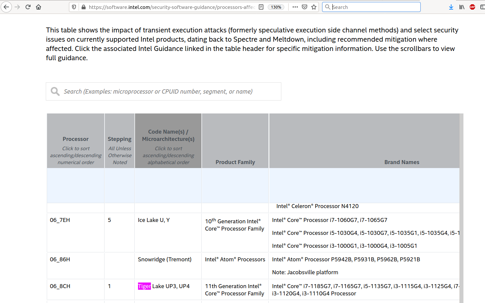
Task: Click the table's vertical scrollbar
Action: tap(461, 198)
